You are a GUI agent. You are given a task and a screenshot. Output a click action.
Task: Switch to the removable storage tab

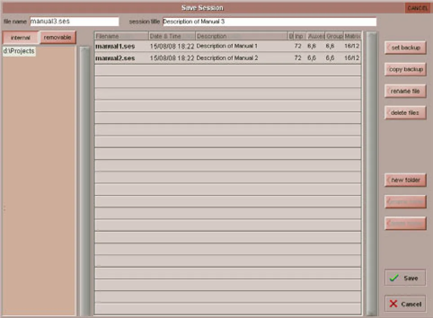tap(57, 37)
